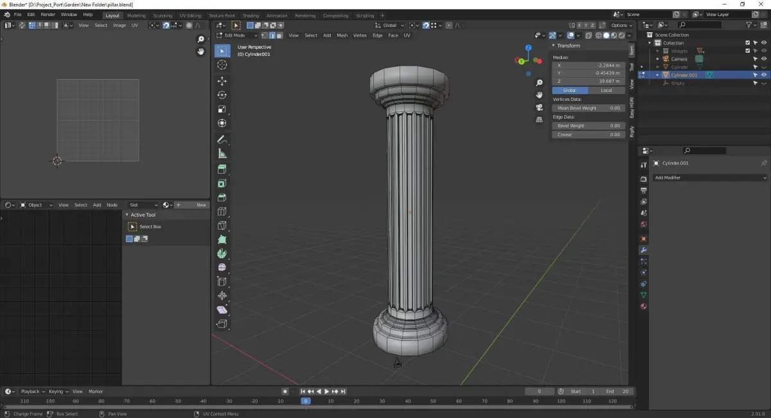Select the Inset Faces tool
The width and height of the screenshot is (771, 418).
pos(222,183)
